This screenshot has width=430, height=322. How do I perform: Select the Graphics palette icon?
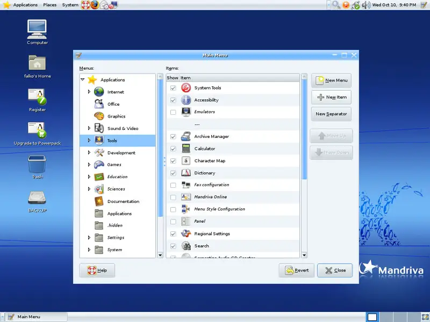[99, 116]
